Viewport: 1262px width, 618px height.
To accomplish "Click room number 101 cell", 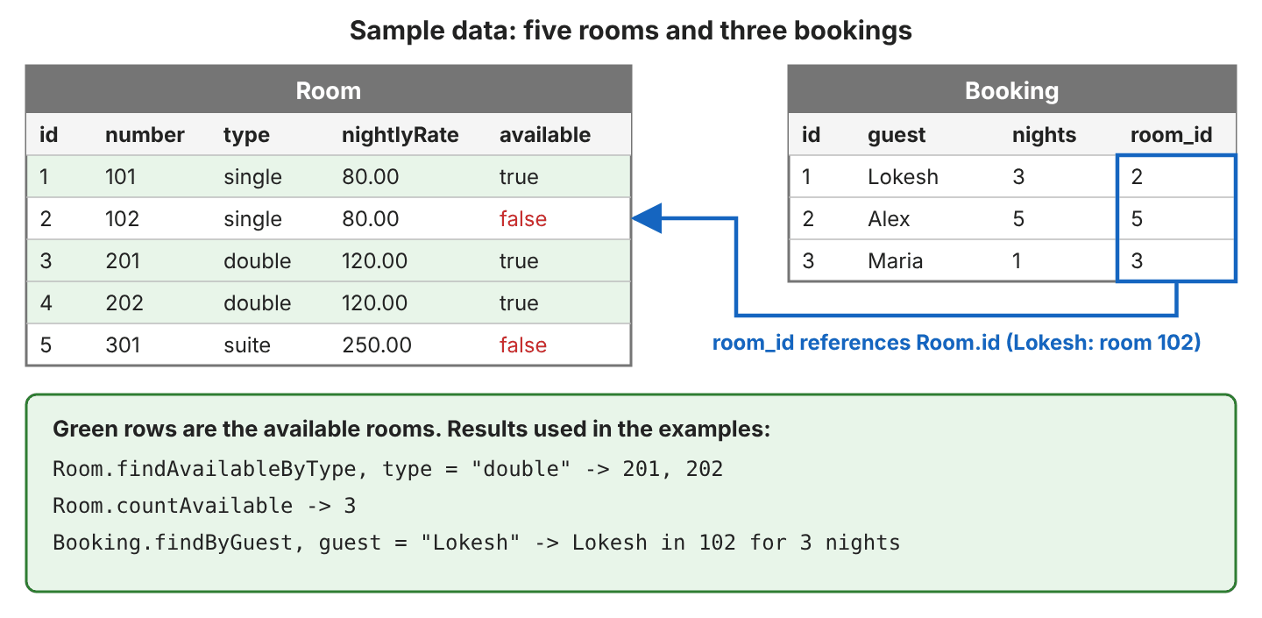I will point(121,177).
